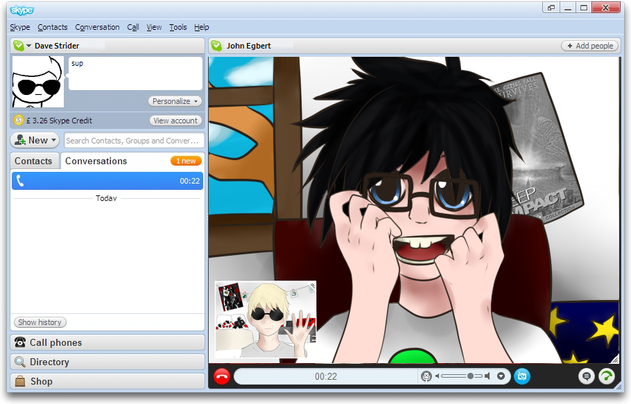Open the Skype menu

click(20, 27)
